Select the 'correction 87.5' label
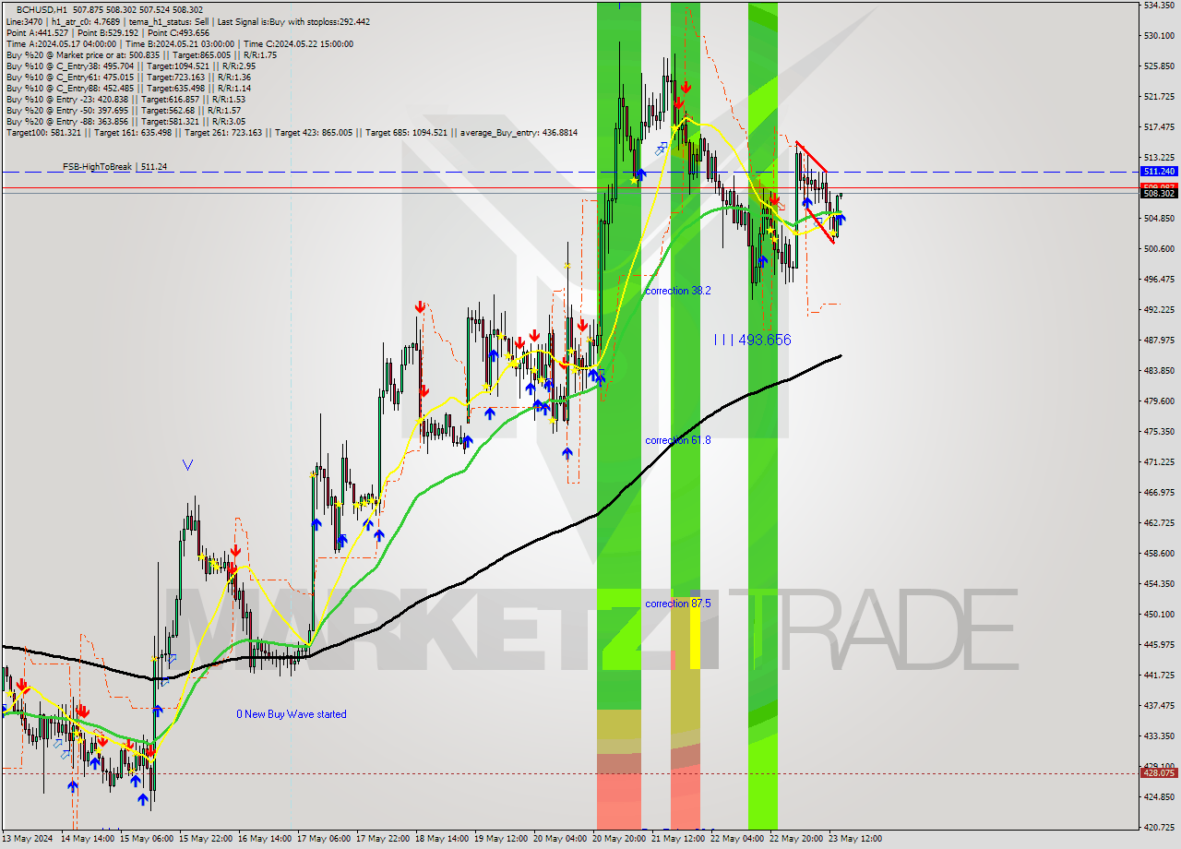The width and height of the screenshot is (1181, 849). point(678,604)
